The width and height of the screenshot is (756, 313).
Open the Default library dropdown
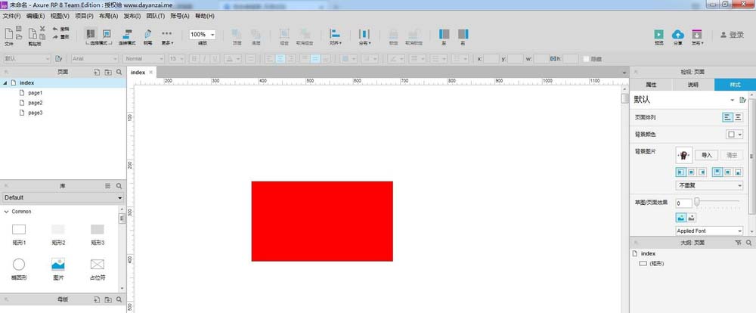pos(64,198)
